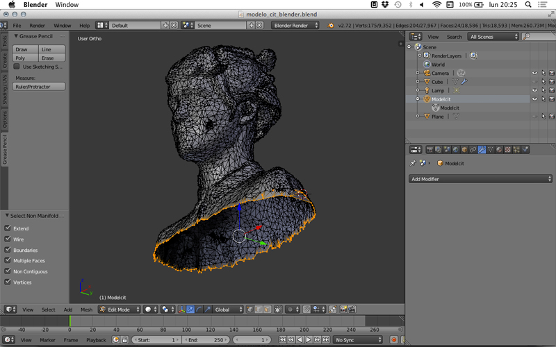
Task: Select vertex select mode icon
Action: (250, 310)
